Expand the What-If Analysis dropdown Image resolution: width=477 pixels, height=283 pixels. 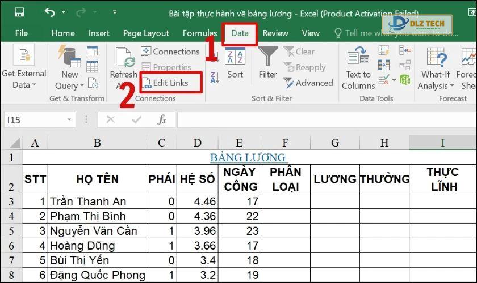[x=436, y=68]
